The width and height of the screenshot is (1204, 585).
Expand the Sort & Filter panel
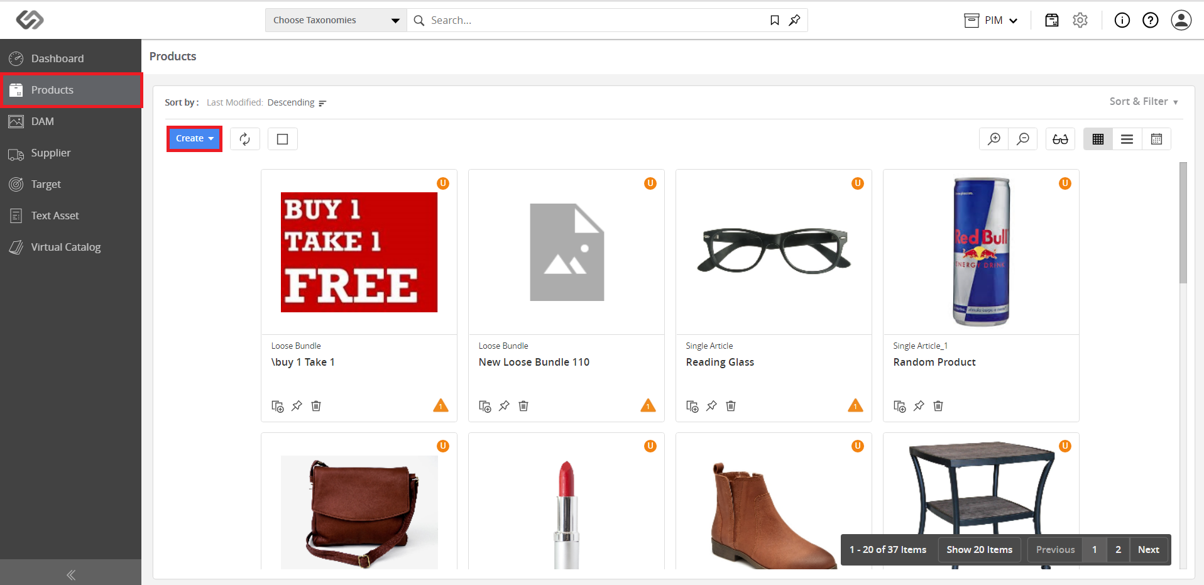tap(1144, 101)
